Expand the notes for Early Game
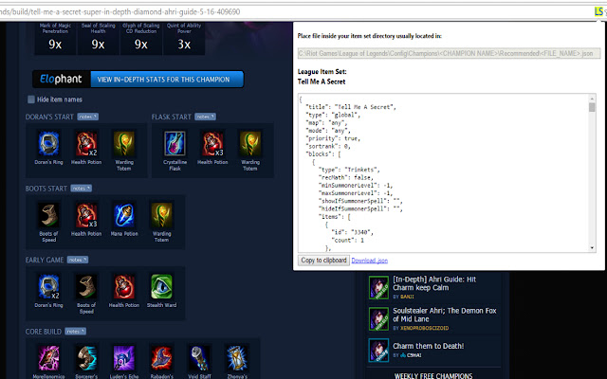 click(78, 260)
